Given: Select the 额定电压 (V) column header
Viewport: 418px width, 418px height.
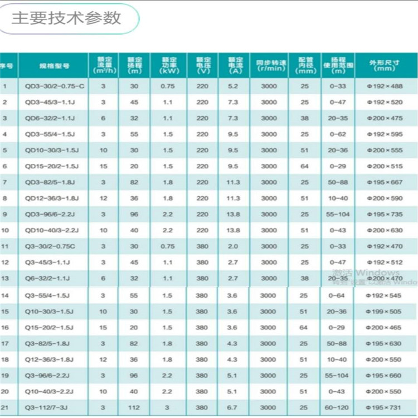Looking at the screenshot, I should 202,65.
